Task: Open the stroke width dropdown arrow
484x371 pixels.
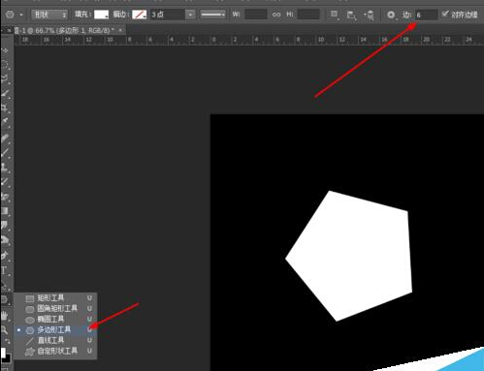Action: [190, 15]
